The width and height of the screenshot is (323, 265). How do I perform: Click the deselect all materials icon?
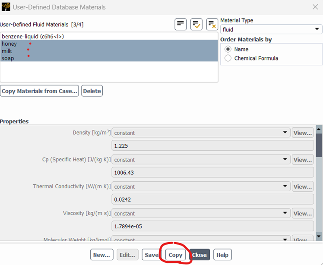point(212,24)
